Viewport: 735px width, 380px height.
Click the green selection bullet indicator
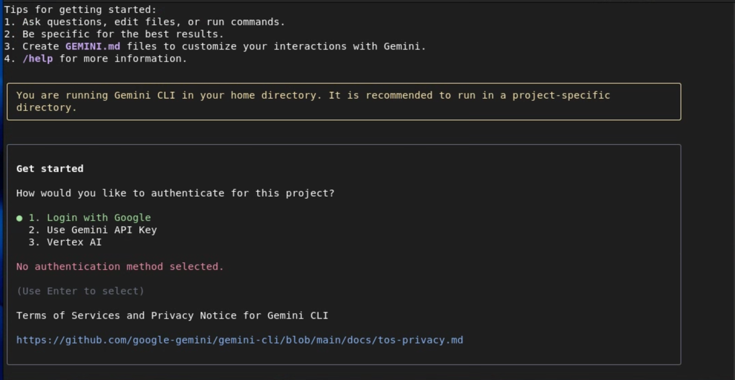(19, 218)
